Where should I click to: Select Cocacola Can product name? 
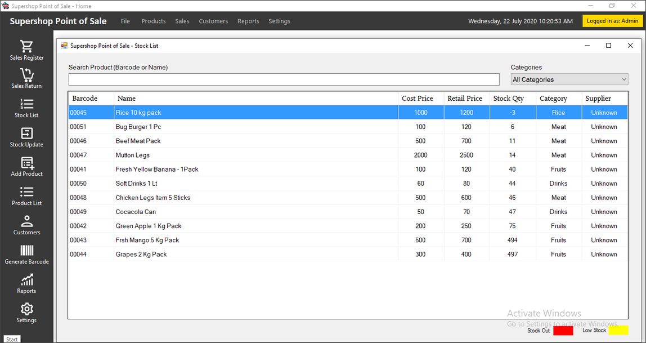click(x=136, y=212)
